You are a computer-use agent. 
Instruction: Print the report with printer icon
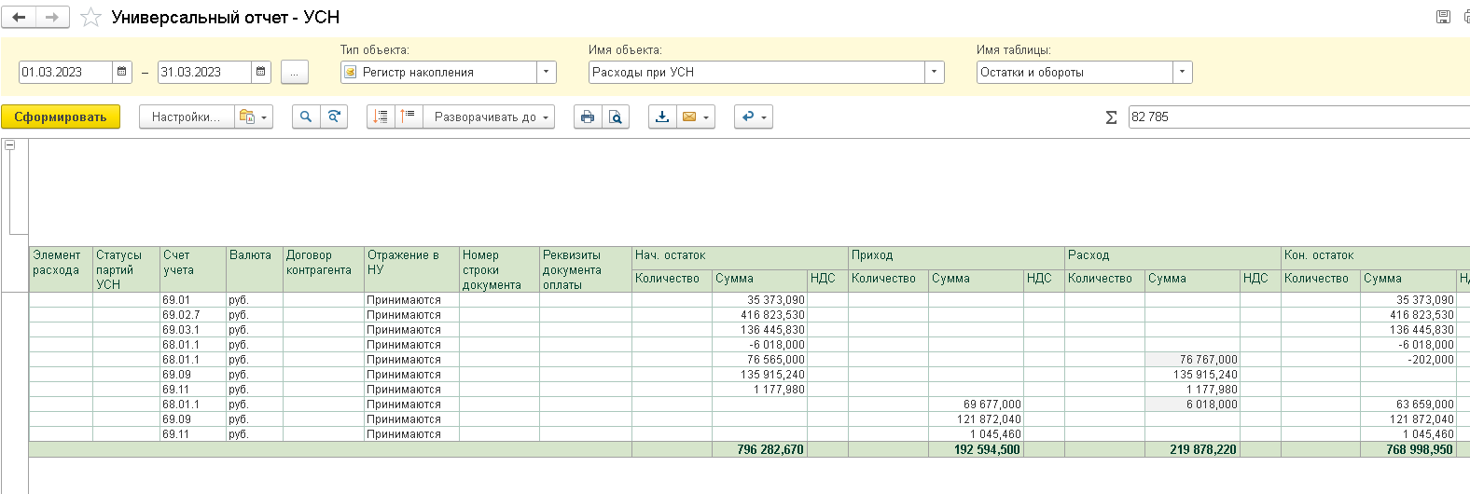coord(588,117)
